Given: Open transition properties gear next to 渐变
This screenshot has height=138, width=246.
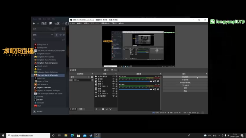Looking at the screenshot, I should tap(92, 77).
